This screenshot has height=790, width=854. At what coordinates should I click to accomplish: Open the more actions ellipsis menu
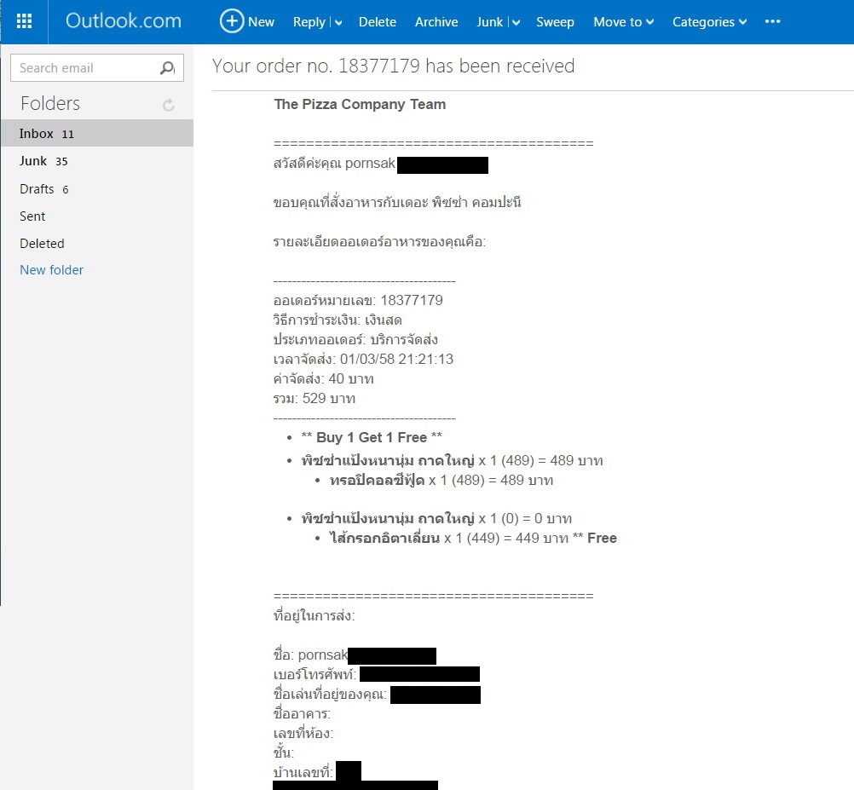pos(772,22)
